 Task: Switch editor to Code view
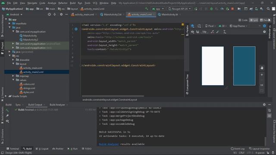tap(243, 20)
